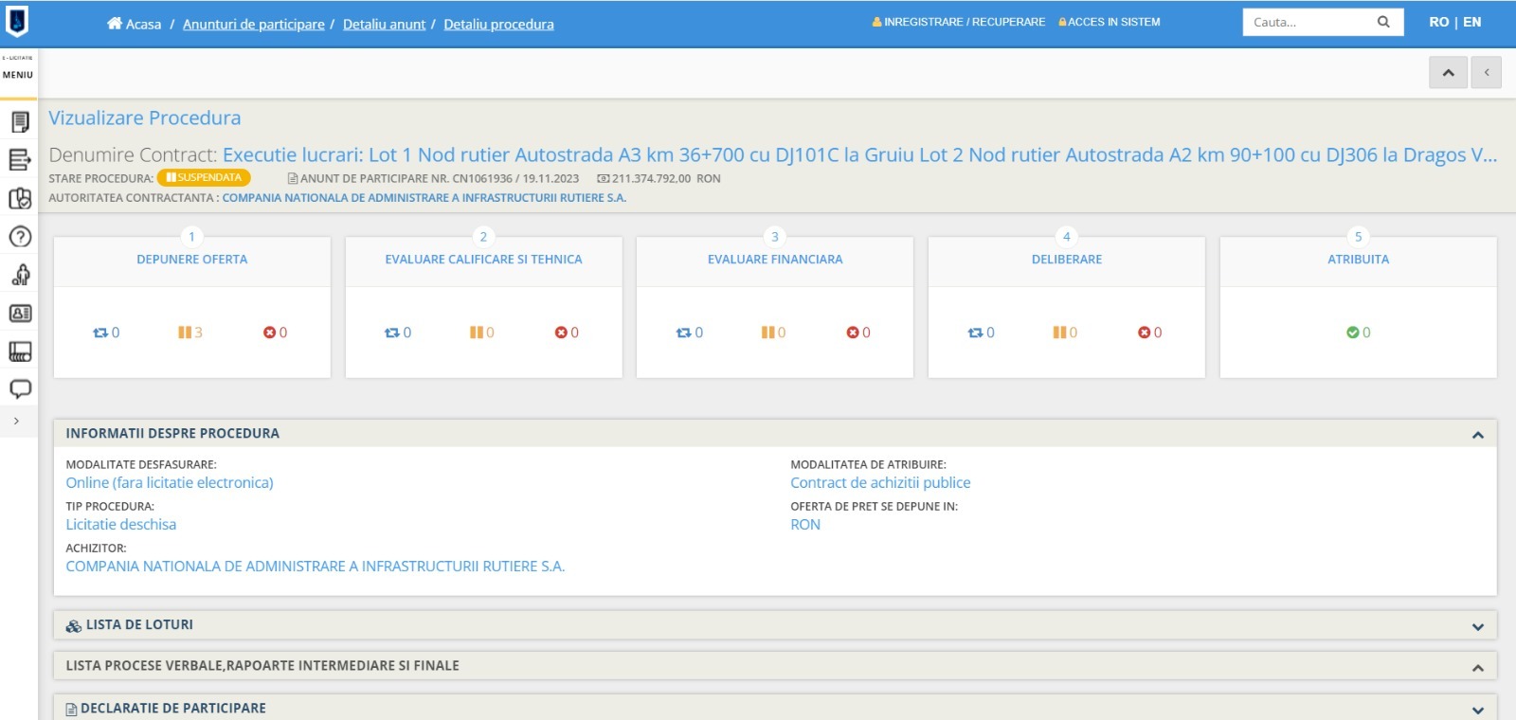Select step 4 DELIBERARE
1516x720 pixels.
pos(1067,259)
